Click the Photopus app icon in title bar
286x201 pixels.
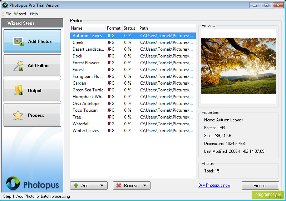click(x=5, y=5)
